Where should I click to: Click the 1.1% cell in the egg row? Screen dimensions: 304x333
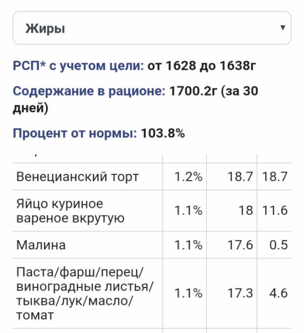coord(188,211)
